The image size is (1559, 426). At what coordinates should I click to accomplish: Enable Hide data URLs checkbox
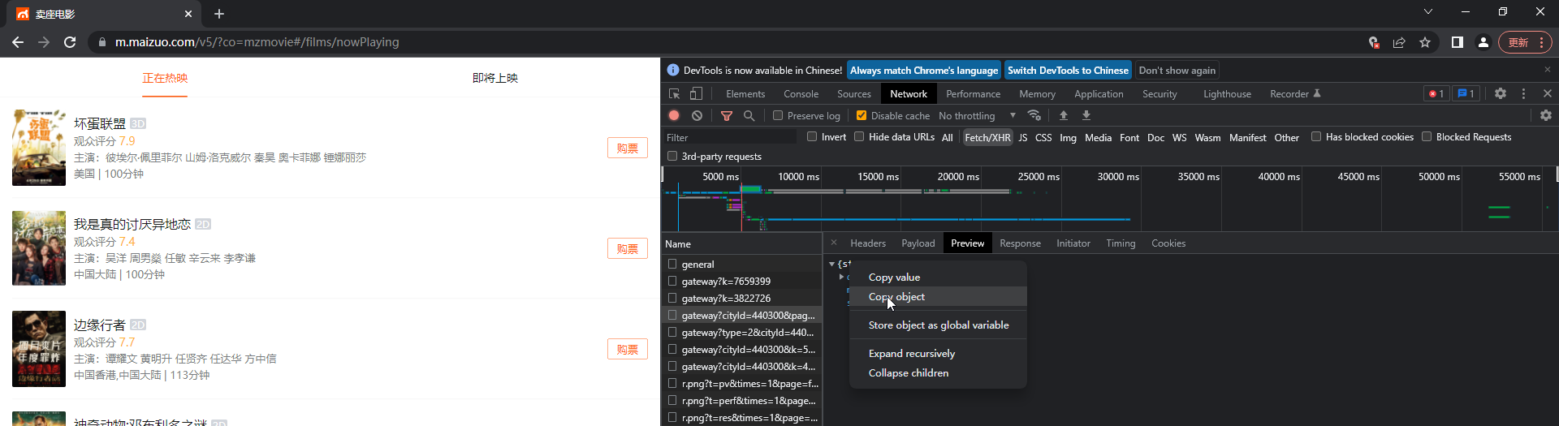coord(859,136)
